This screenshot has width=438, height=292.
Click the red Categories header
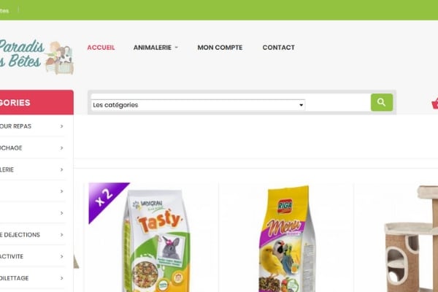click(36, 102)
